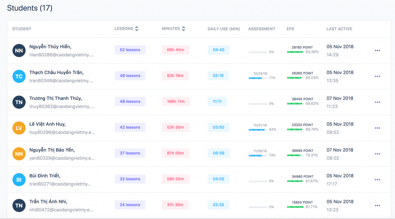Click the LV avatar for Lê Việt Anh Huy
Screen dimensions: 395x219
[x=19, y=128]
